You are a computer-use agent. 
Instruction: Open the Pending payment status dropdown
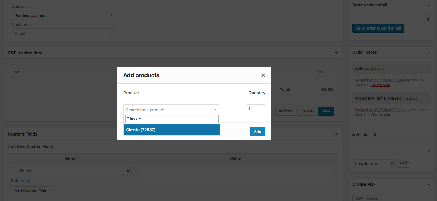tap(63, 15)
